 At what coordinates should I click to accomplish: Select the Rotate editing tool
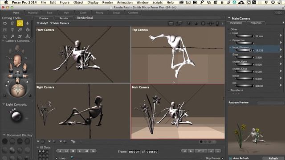[5, 23]
